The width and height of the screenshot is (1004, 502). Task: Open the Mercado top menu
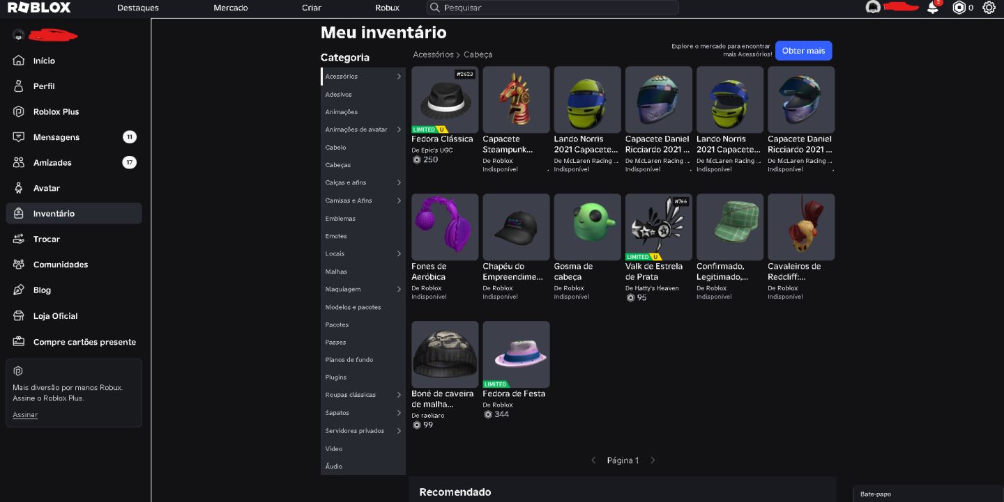[x=231, y=8]
